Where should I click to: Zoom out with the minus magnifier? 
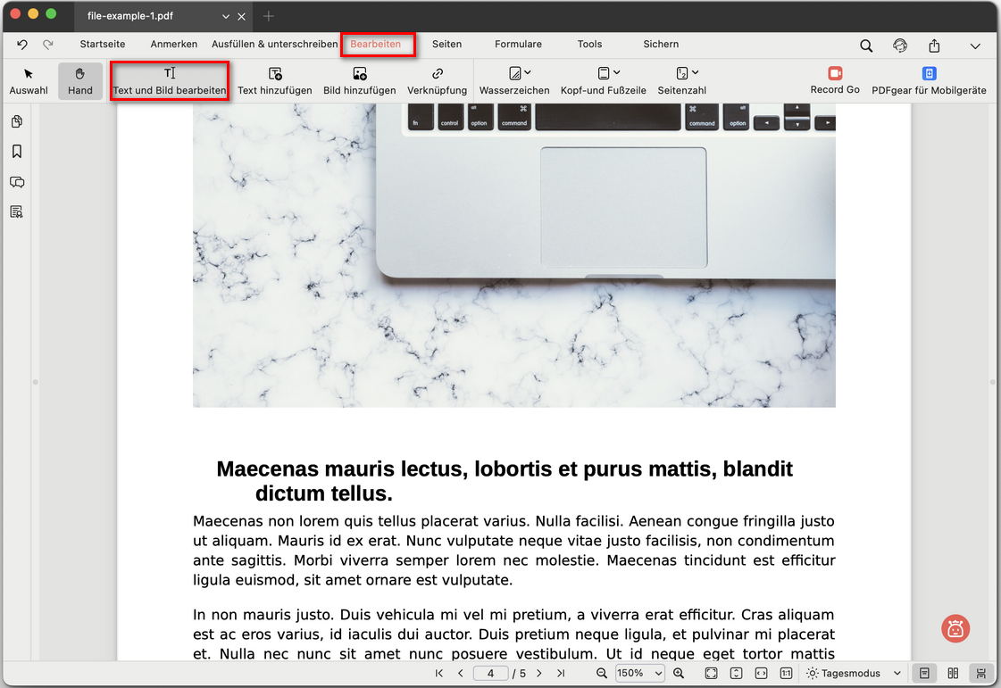point(601,674)
